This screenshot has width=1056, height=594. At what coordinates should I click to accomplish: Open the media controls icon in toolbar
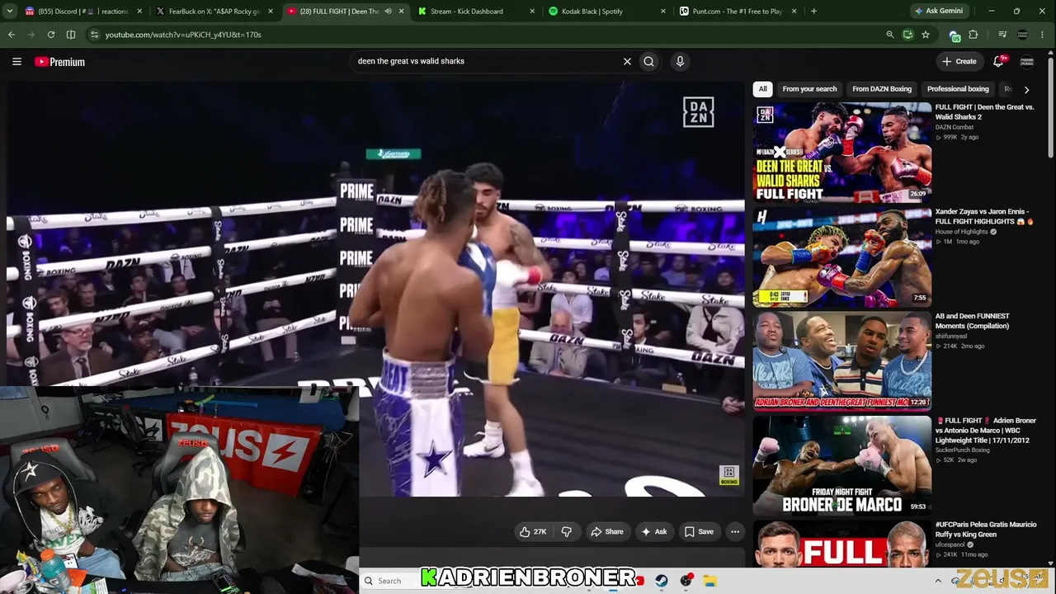[1002, 35]
